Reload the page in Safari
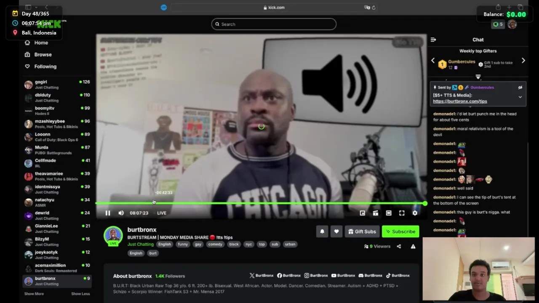Viewport: 539px width, 303px height. pyautogui.click(x=374, y=7)
